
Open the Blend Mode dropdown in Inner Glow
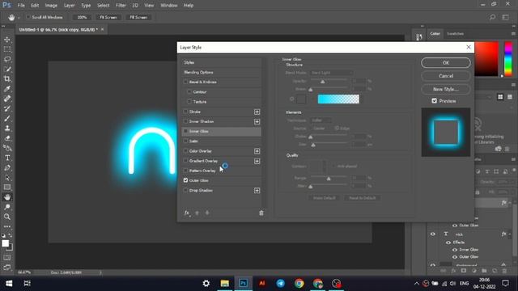coord(331,73)
